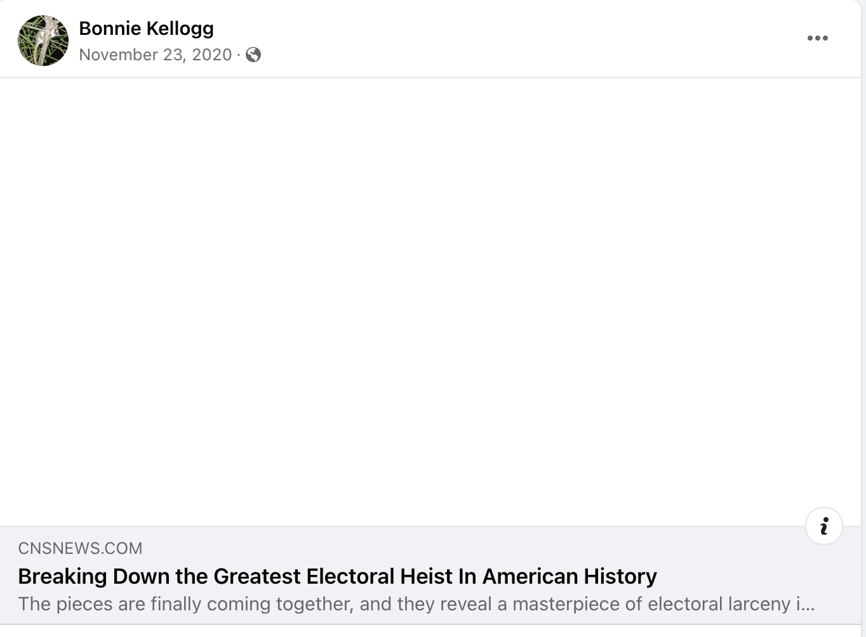
Task: Open the November 23, 2020 timestamp link
Action: click(x=156, y=55)
